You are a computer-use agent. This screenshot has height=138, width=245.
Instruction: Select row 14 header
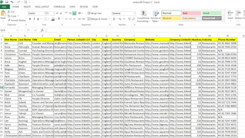tap(1, 88)
